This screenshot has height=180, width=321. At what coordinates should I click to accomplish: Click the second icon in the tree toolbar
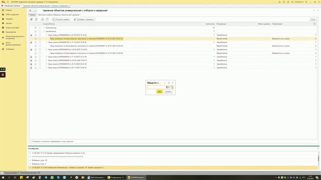pyautogui.click(x=36, y=19)
